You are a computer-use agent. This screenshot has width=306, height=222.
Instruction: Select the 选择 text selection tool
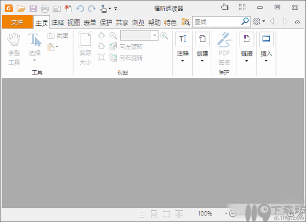(x=35, y=44)
